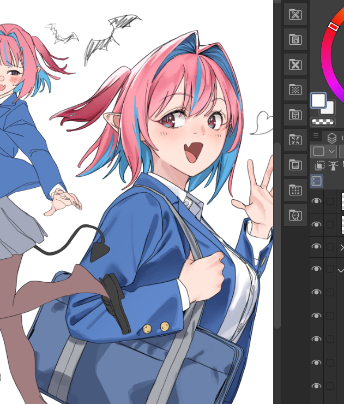Image resolution: width=344 pixels, height=404 pixels.
Task: Toggle the bottom visible layer row's eye icon
Action: coord(317,386)
